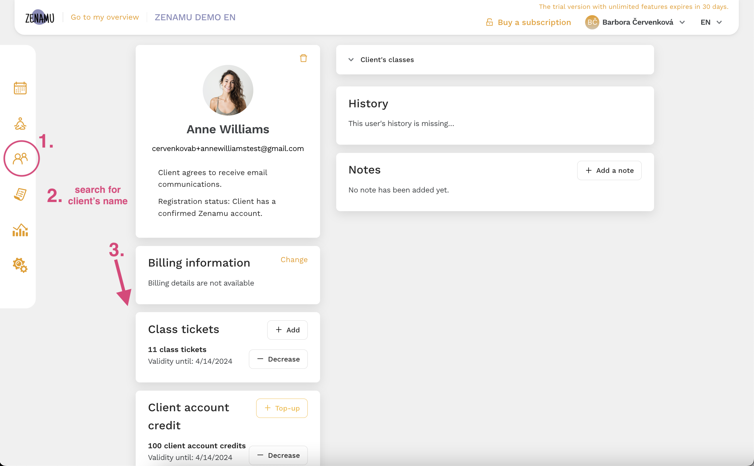Click Add class tickets button

(x=287, y=330)
